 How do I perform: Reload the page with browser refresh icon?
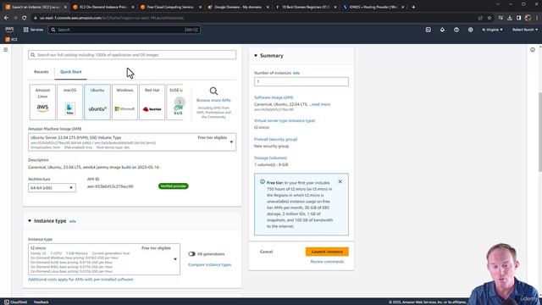click(25, 18)
